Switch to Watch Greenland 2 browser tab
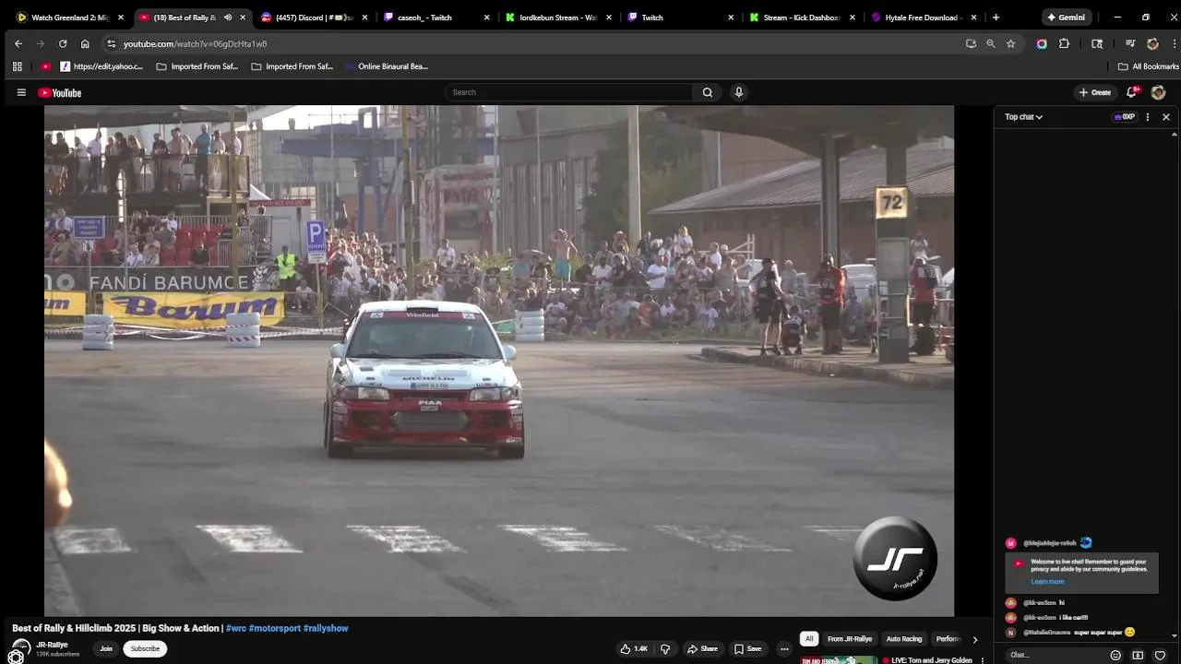This screenshot has height=664, width=1181. pos(70,18)
